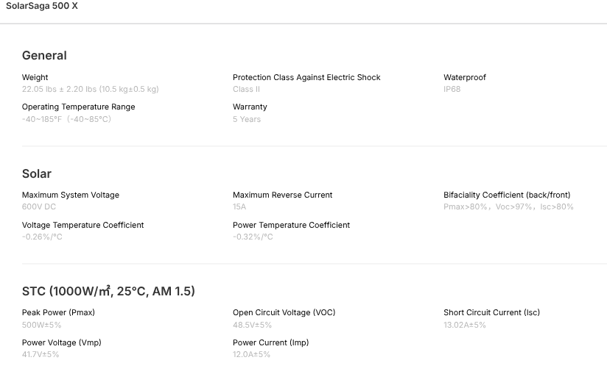Click the Bifaciality Coefficient (back/front) label
This screenshot has width=607, height=374.
click(x=507, y=195)
